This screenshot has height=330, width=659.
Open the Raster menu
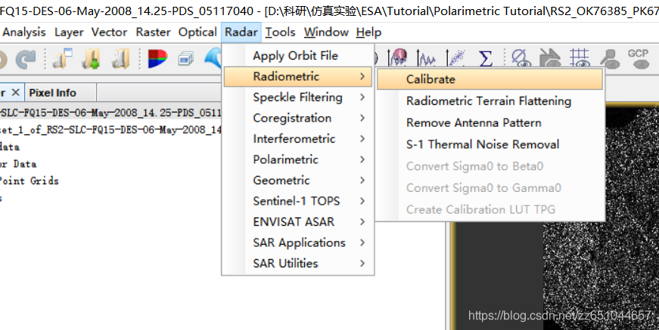coord(153,32)
